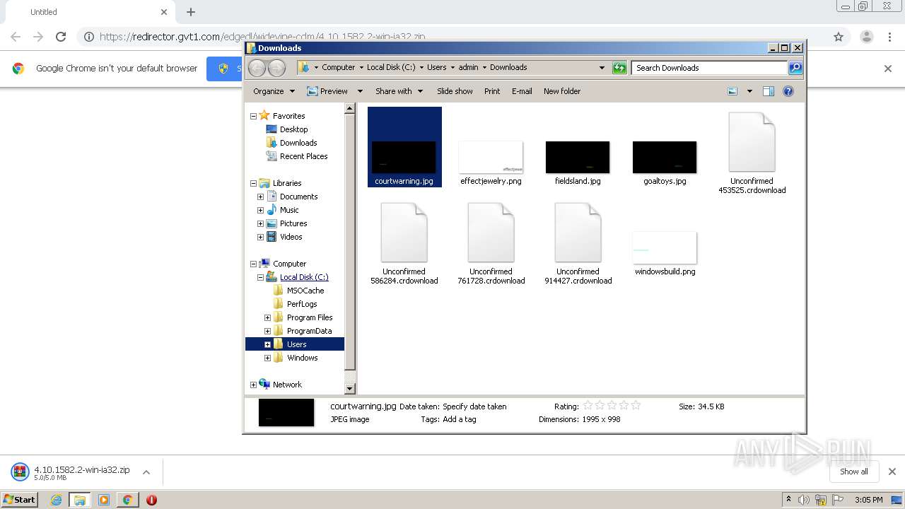905x509 pixels.
Task: Select Unconfirmed 586284.crdownload file
Action: point(404,243)
